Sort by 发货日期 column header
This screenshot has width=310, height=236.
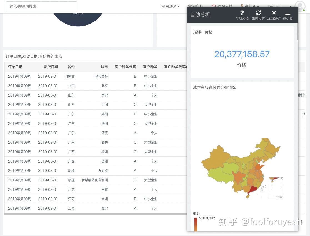pos(51,67)
